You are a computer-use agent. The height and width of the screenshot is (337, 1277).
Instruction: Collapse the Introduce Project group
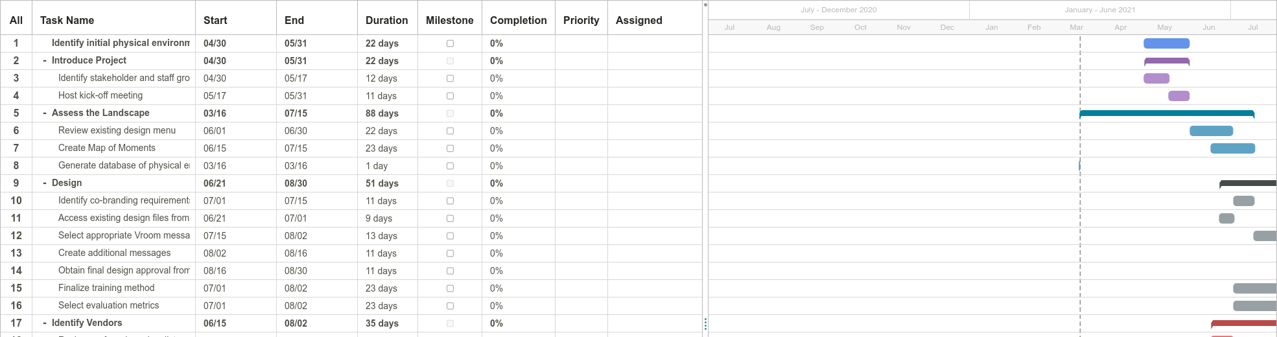click(45, 61)
